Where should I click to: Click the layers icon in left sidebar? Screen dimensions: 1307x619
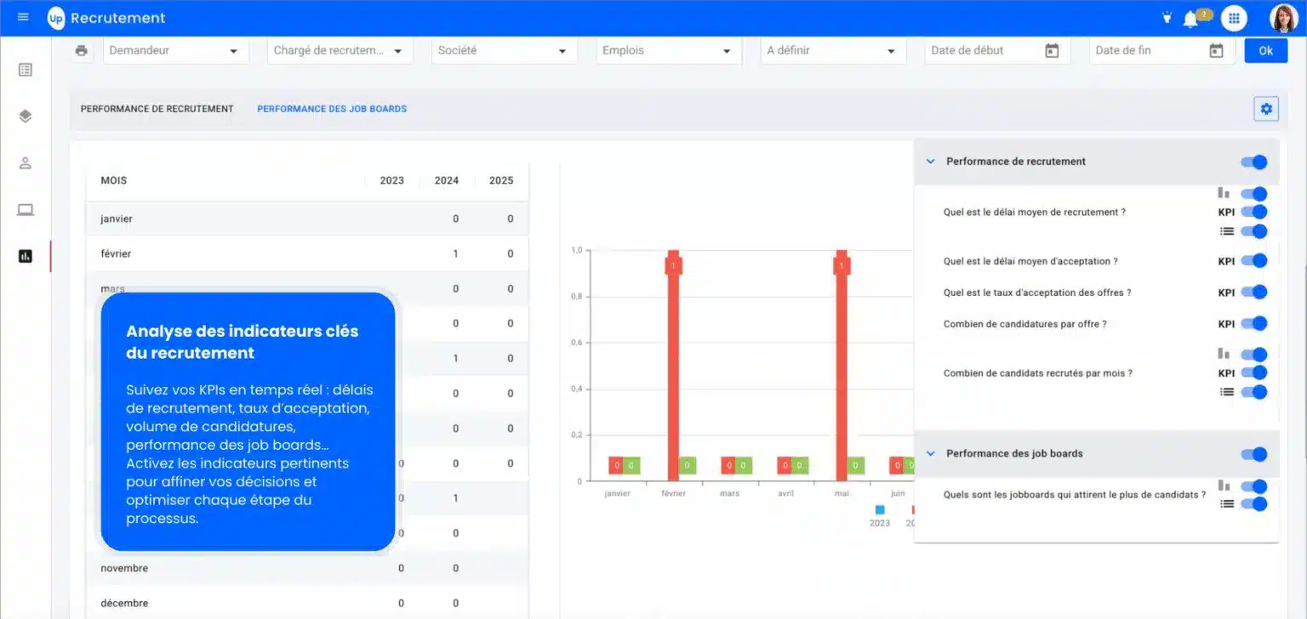[x=25, y=117]
